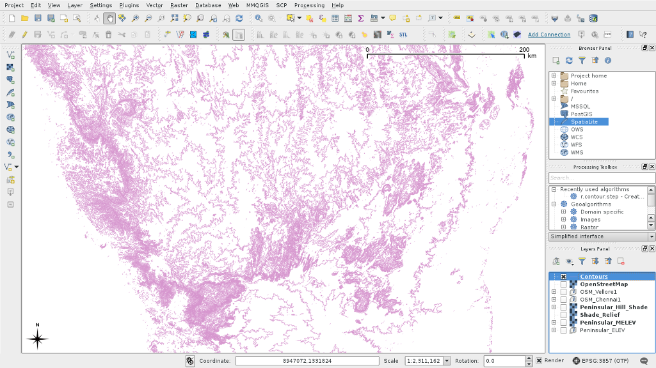
Task: Open the Processing menu
Action: pyautogui.click(x=309, y=5)
